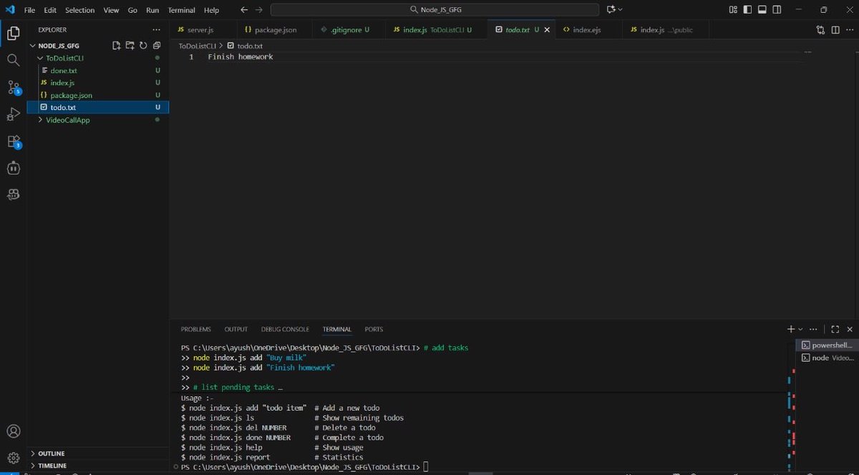Toggle the bottom panel visibility

(x=762, y=10)
